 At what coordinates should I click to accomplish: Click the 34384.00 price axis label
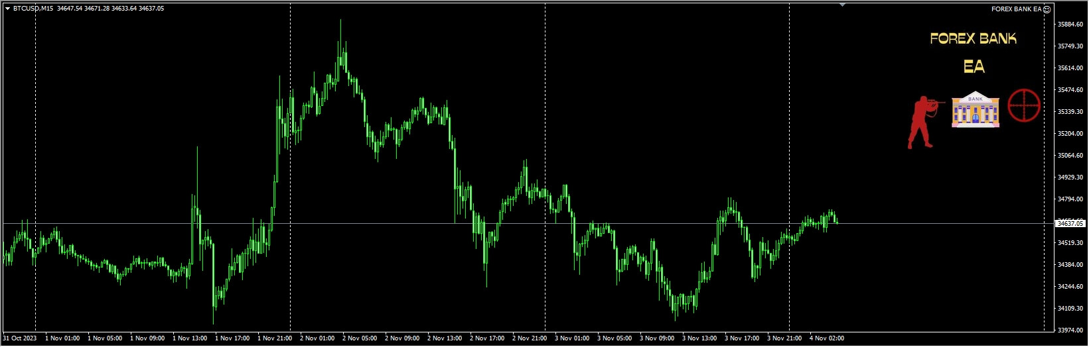(1070, 265)
